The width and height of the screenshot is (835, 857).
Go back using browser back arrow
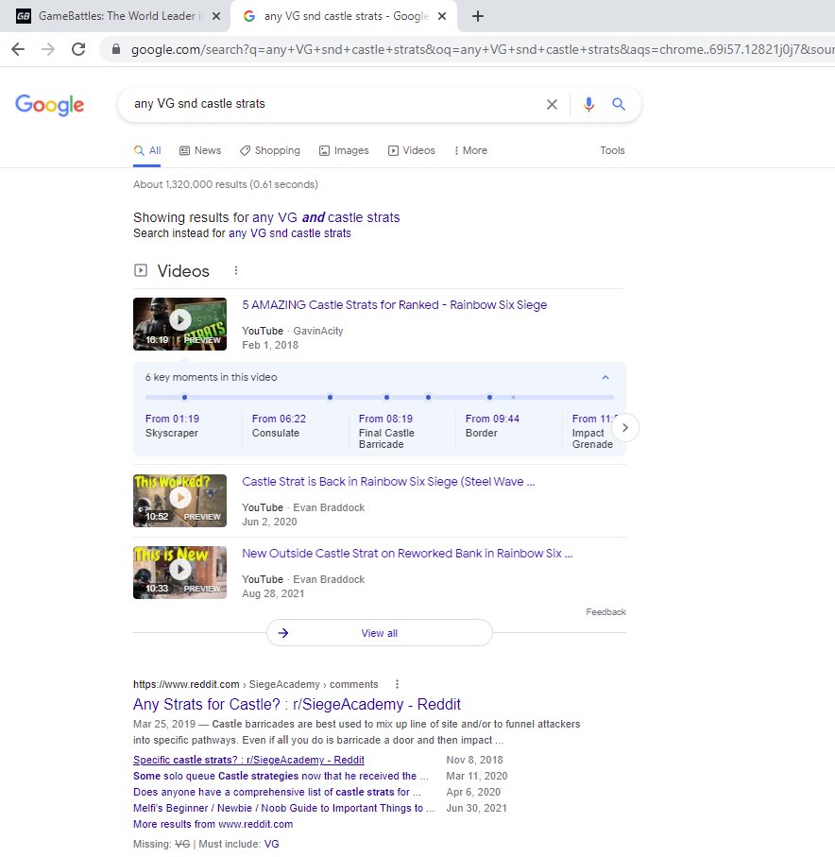pos(18,49)
